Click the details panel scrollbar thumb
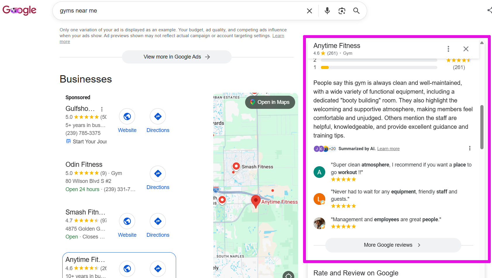The height and width of the screenshot is (278, 492). pos(482,127)
